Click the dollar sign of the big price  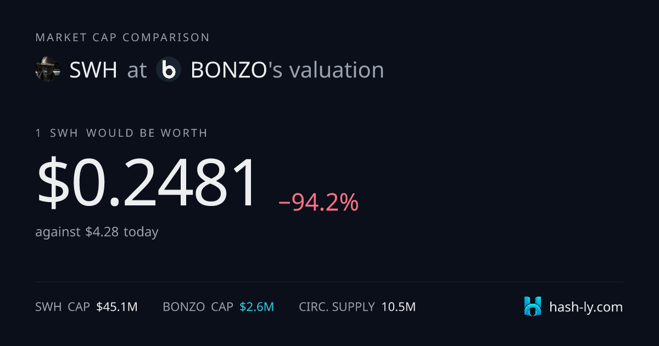tap(53, 182)
